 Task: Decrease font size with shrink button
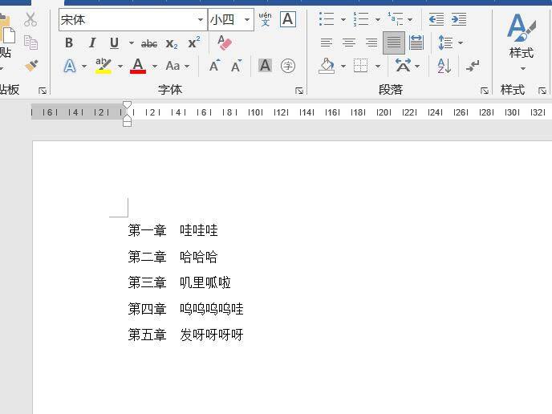pyautogui.click(x=236, y=66)
